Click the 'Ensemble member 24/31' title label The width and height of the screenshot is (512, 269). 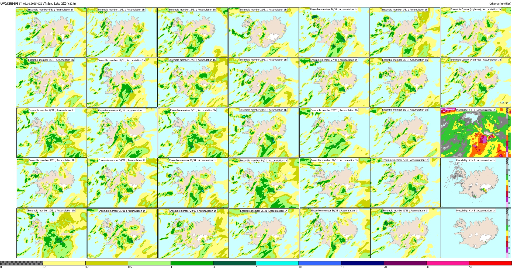[263, 161]
